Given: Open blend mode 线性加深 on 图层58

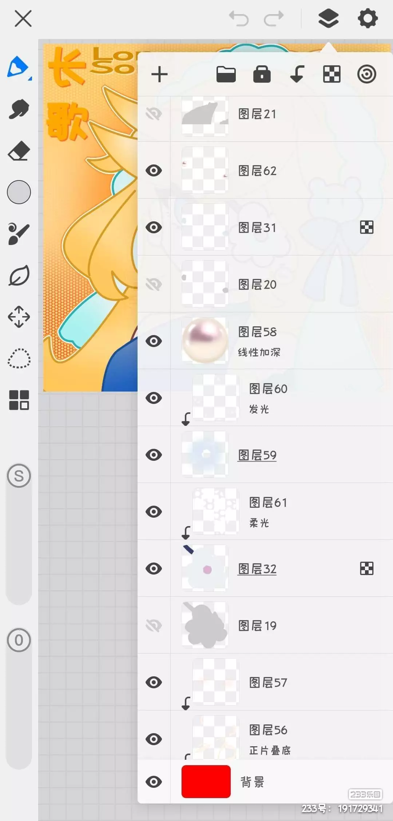Looking at the screenshot, I should pyautogui.click(x=259, y=352).
